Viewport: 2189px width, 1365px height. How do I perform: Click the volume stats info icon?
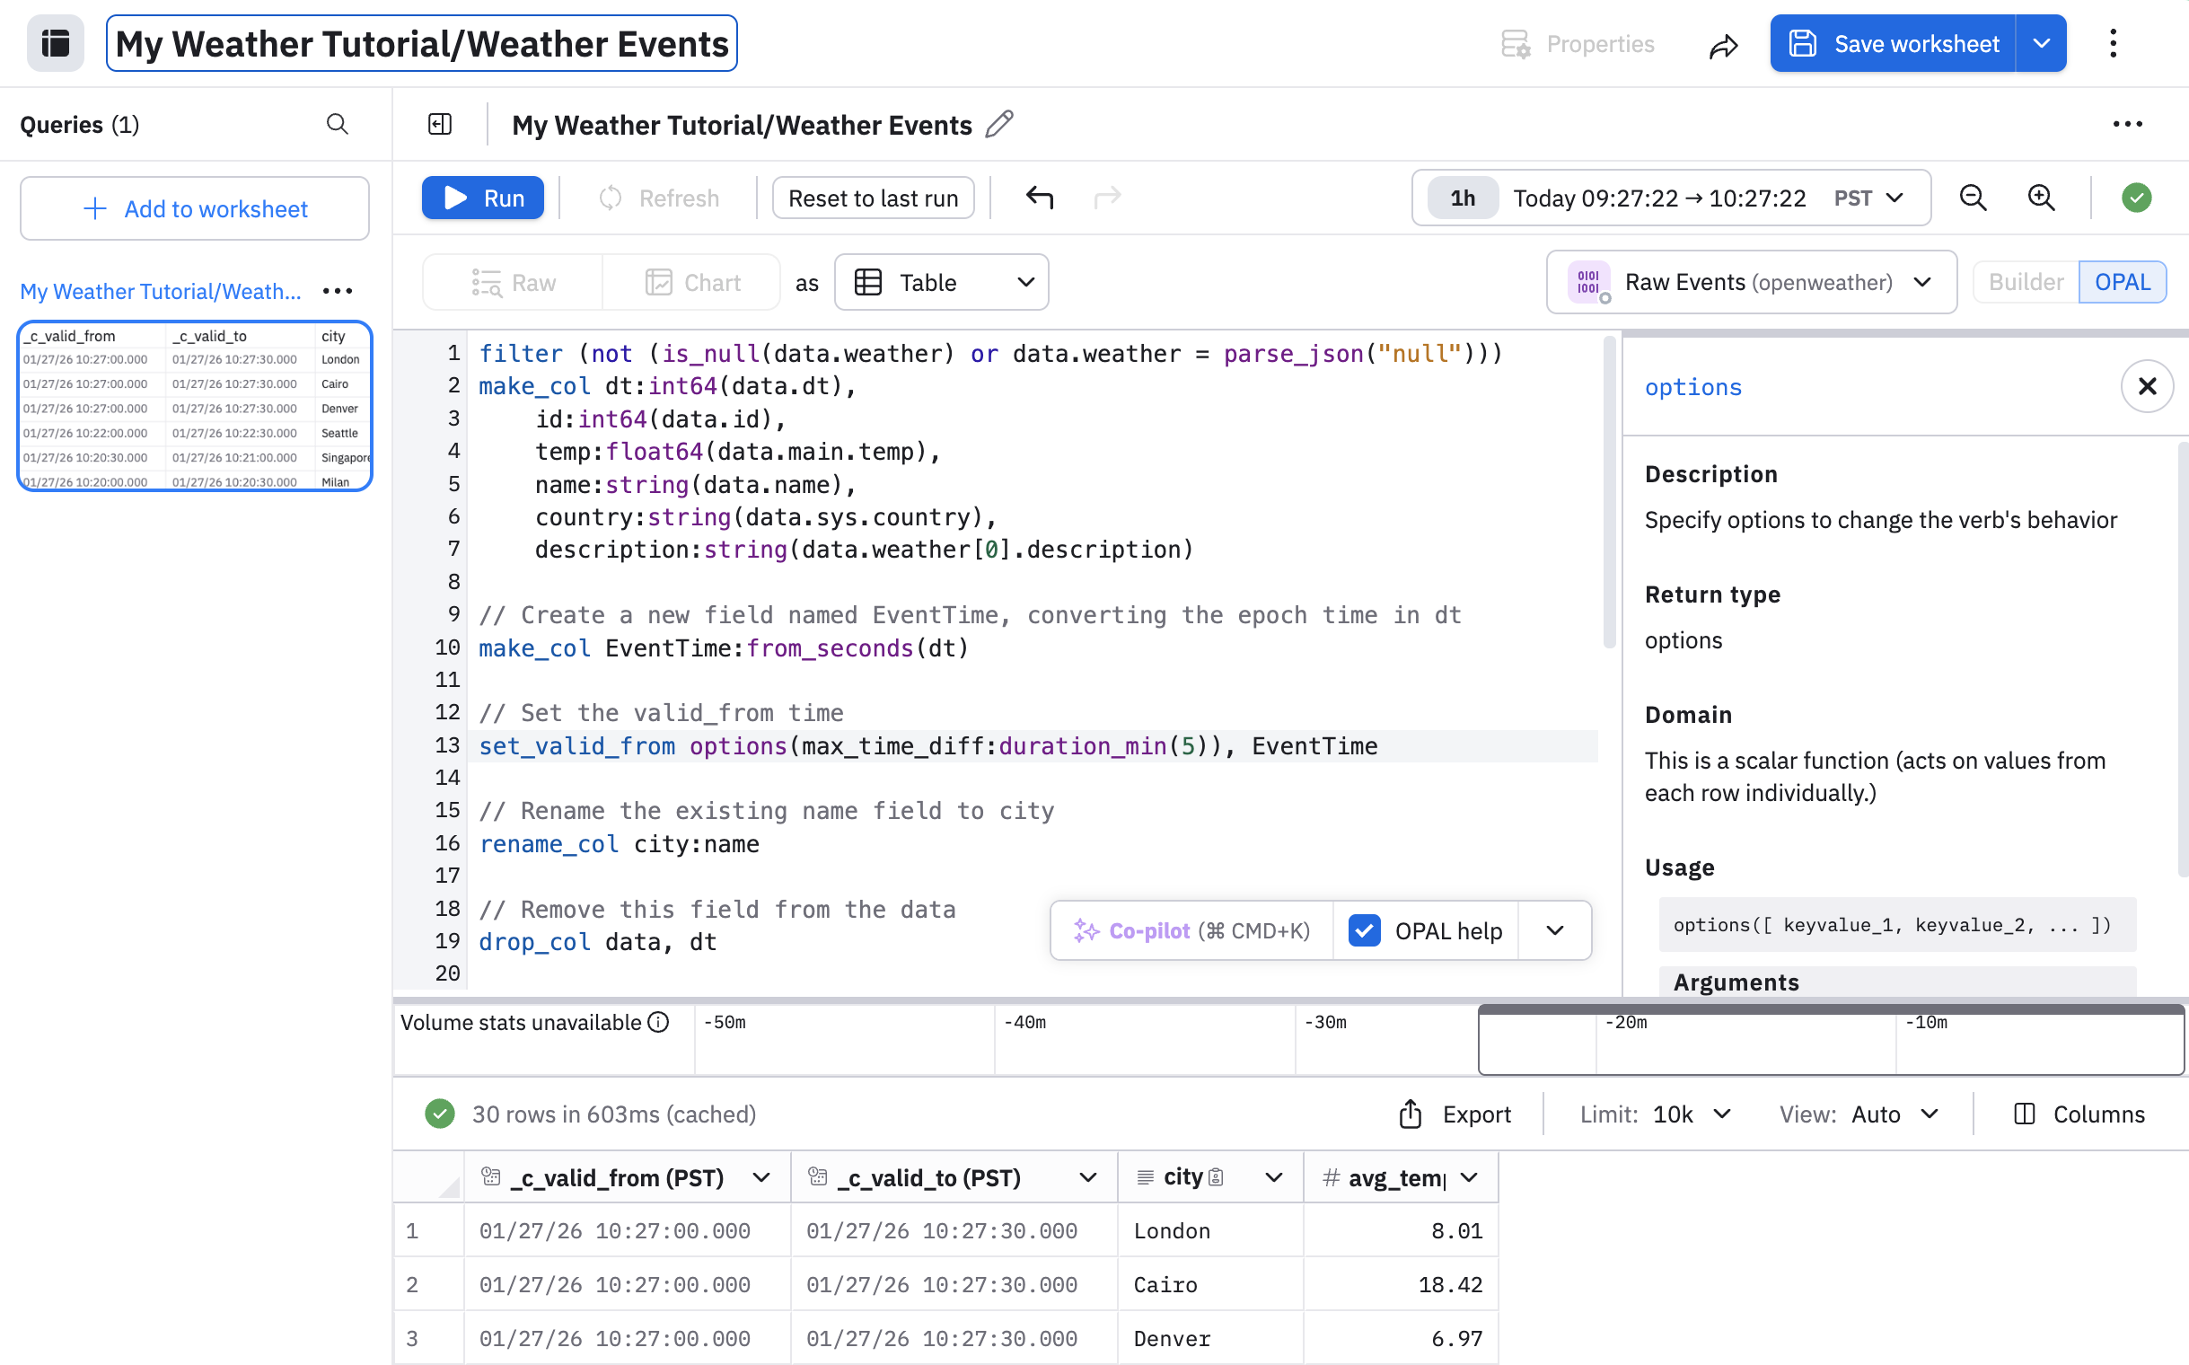coord(659,1022)
